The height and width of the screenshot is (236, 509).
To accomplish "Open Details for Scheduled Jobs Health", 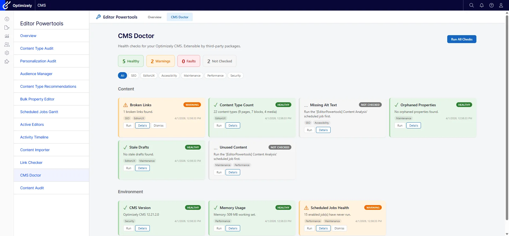I will [323, 228].
